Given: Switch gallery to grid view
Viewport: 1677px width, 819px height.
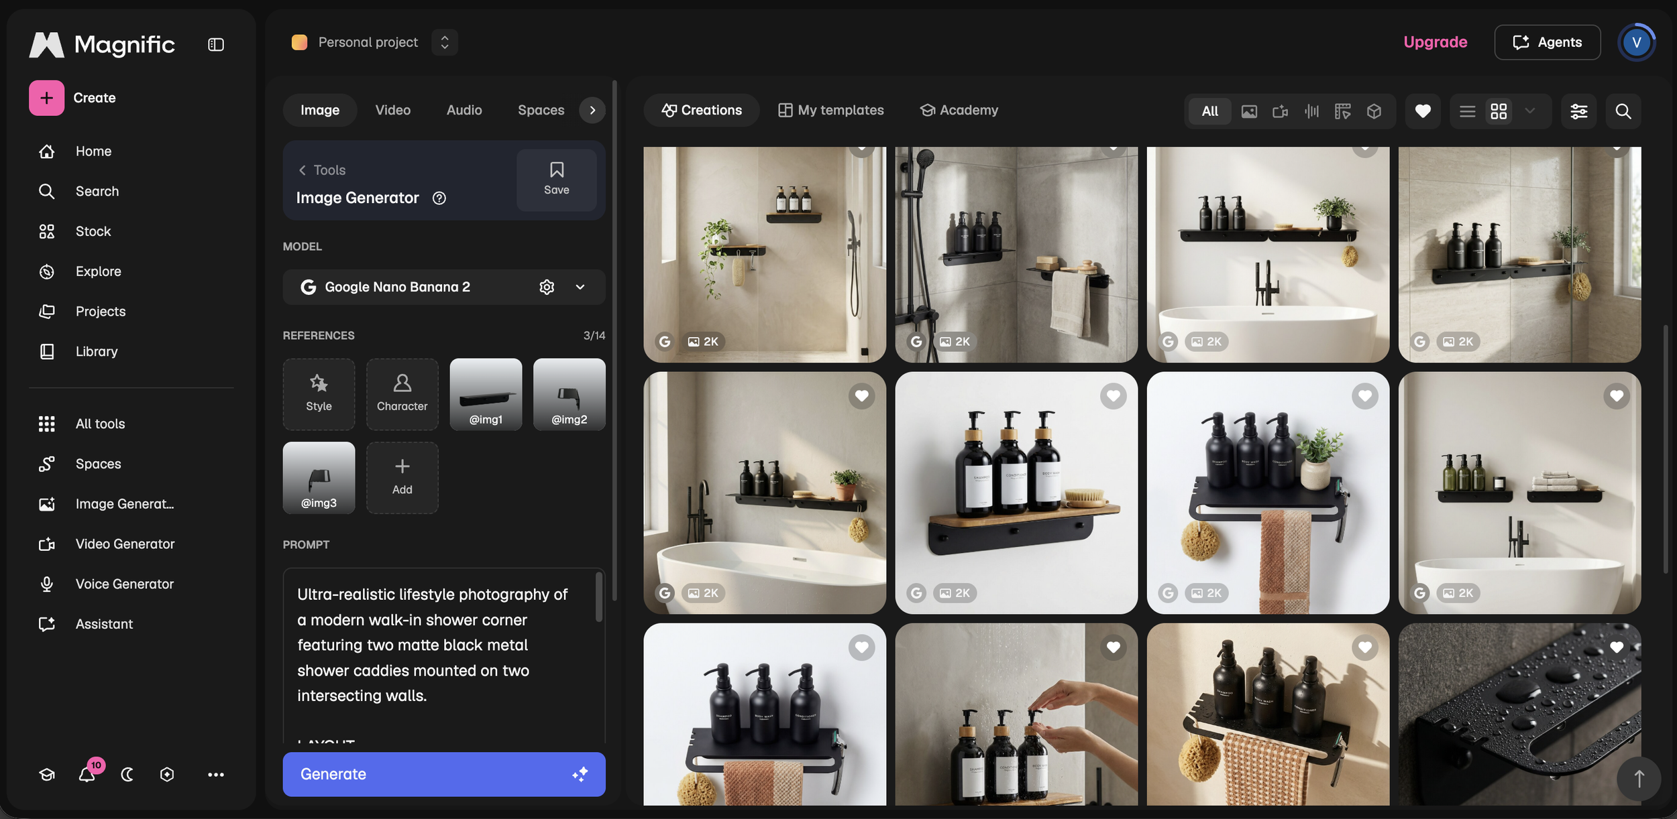Looking at the screenshot, I should coord(1499,111).
